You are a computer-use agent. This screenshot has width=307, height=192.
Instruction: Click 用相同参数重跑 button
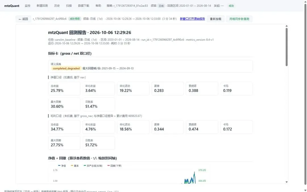(239, 19)
